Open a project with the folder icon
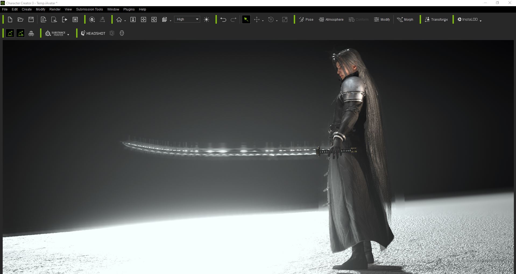516x274 pixels. click(x=20, y=19)
